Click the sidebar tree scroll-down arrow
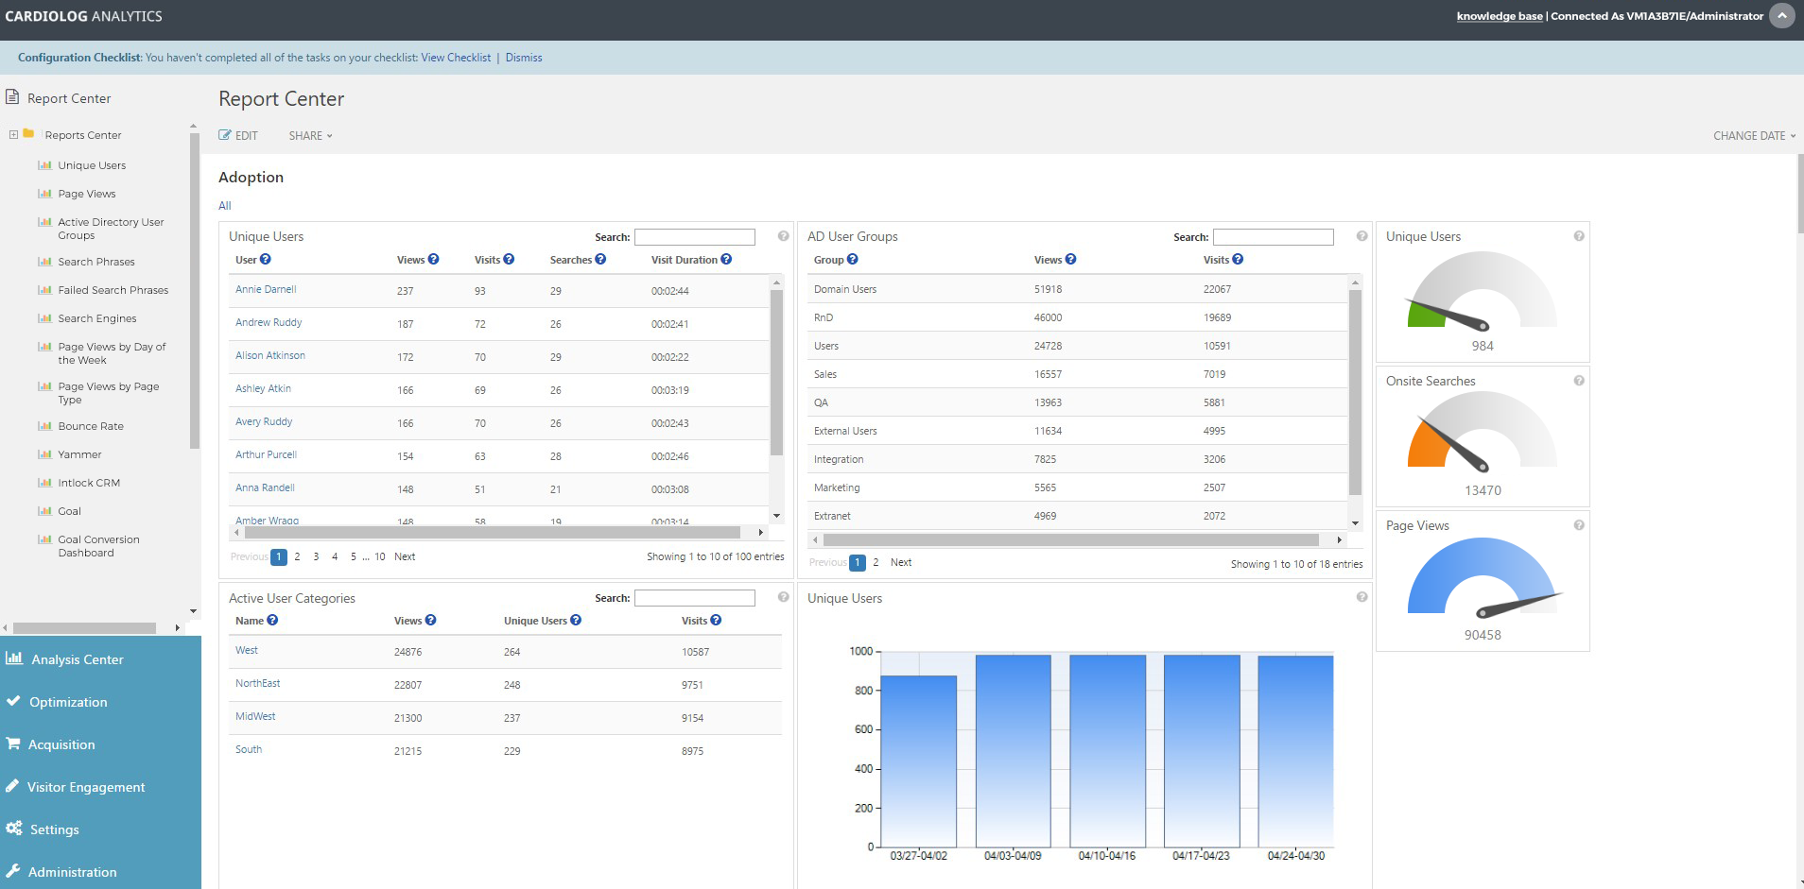Image resolution: width=1804 pixels, height=889 pixels. coord(194,611)
